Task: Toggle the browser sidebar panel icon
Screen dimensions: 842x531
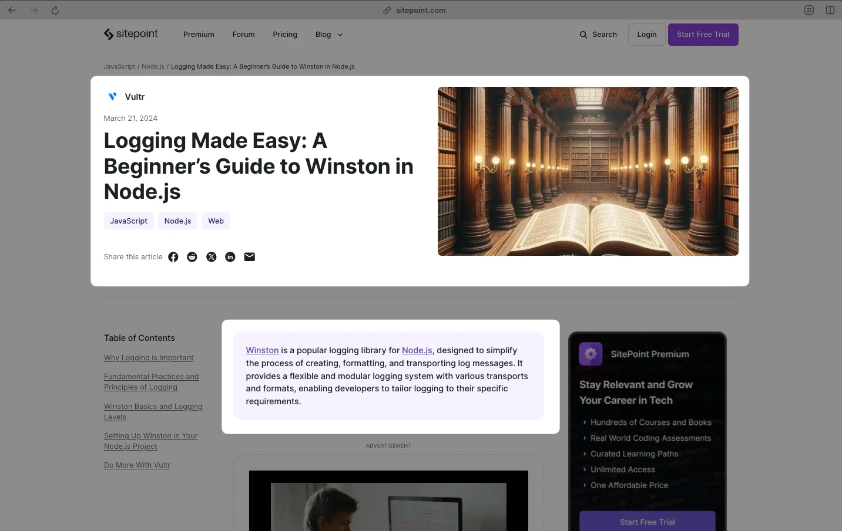Action: [830, 10]
